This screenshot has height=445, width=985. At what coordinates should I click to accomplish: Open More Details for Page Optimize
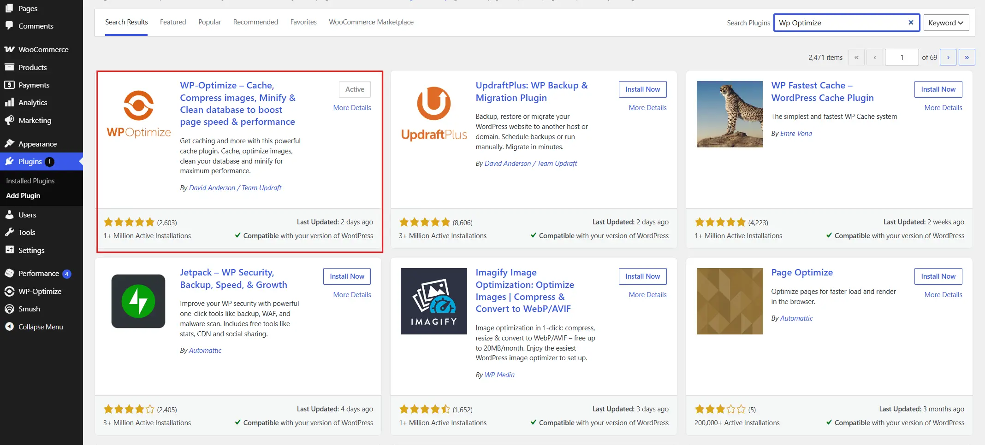[x=943, y=295]
